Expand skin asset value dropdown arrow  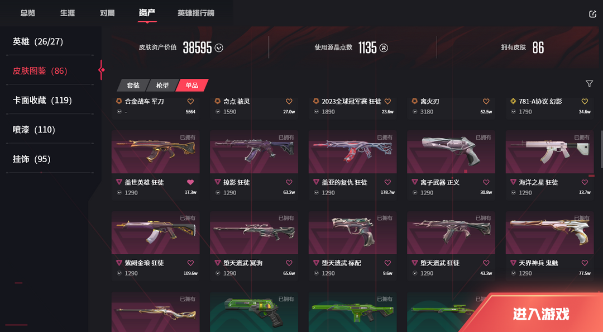click(219, 48)
